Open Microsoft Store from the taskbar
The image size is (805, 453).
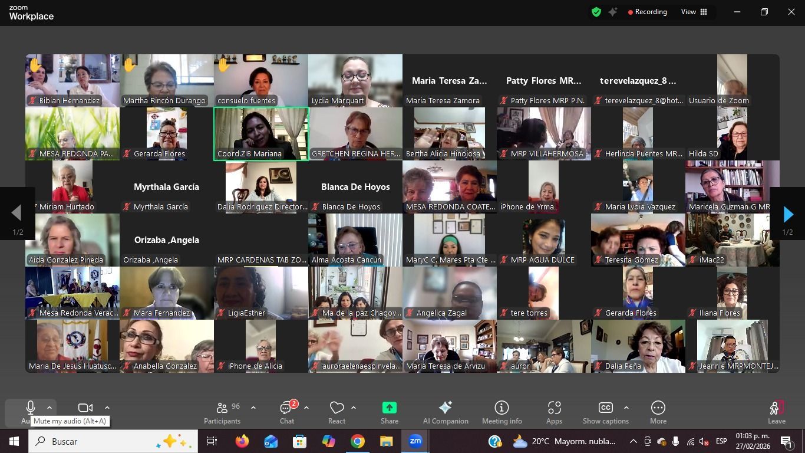click(299, 441)
